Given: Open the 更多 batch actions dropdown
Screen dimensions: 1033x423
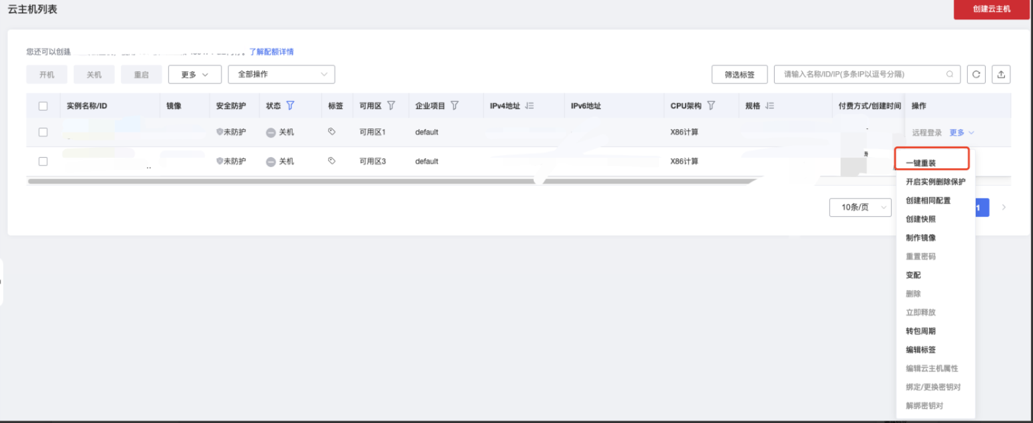Looking at the screenshot, I should (x=195, y=74).
